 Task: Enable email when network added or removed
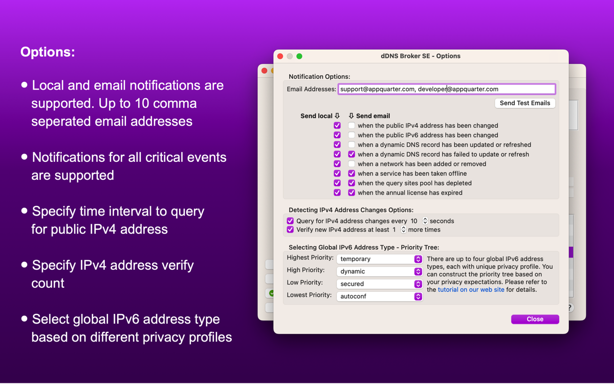[352, 164]
